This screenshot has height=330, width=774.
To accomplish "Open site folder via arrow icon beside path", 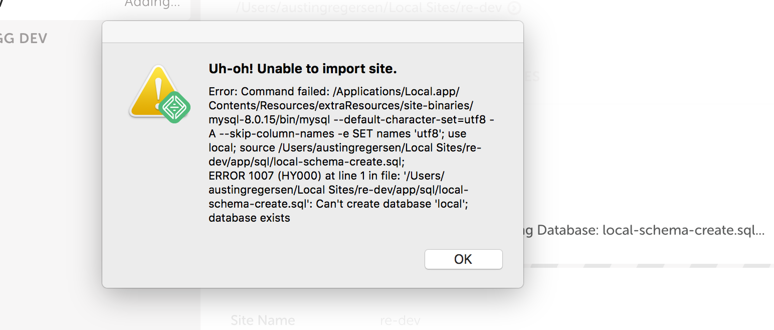I will (514, 8).
